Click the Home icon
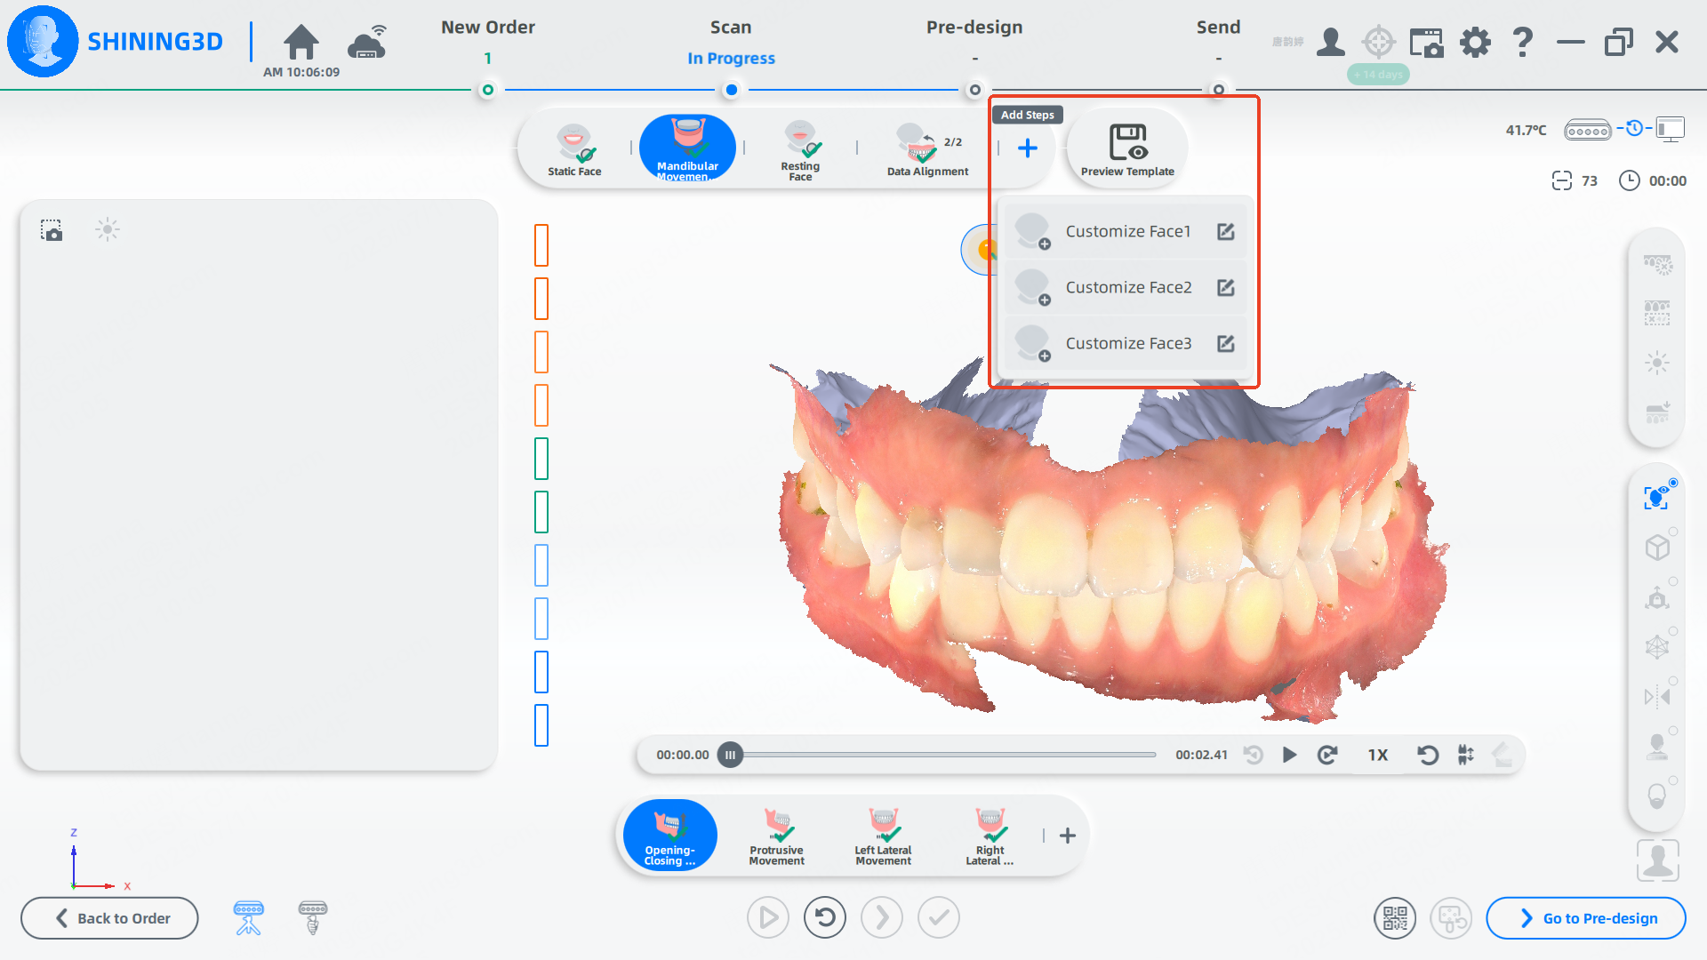This screenshot has height=960, width=1707. click(x=301, y=42)
